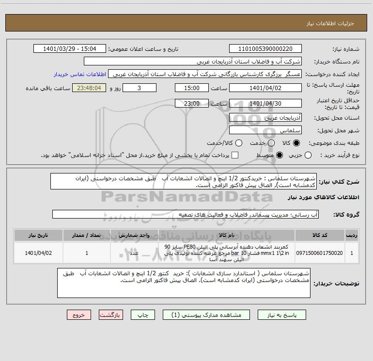Click the جزئیات اطلاعات نیاز header title
Screen dimensions: 373x361
click(330, 23)
